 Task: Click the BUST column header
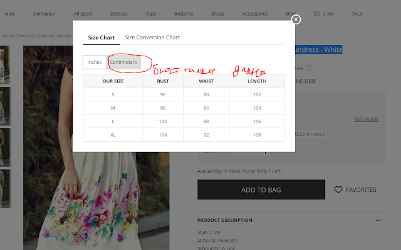[163, 81]
